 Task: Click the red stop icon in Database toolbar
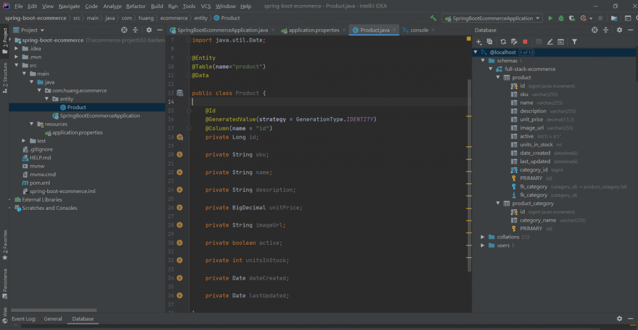[525, 42]
